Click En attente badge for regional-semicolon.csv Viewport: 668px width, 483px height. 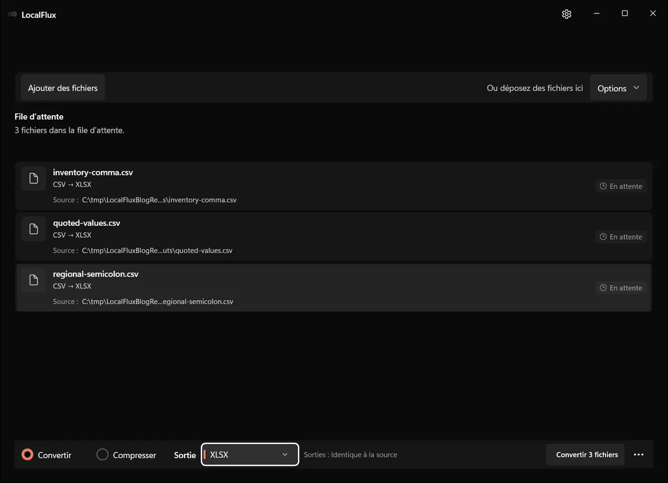click(x=621, y=288)
